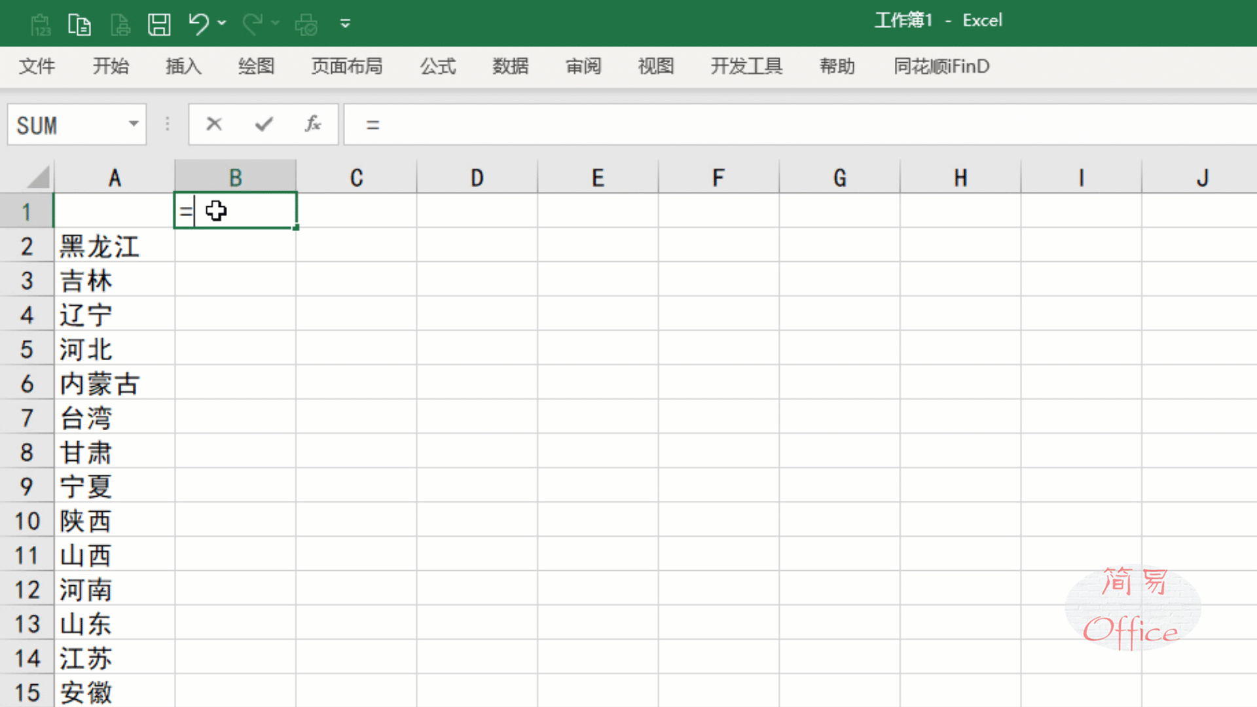The image size is (1257, 707).
Task: Click cell containing 河北
Action: [115, 348]
